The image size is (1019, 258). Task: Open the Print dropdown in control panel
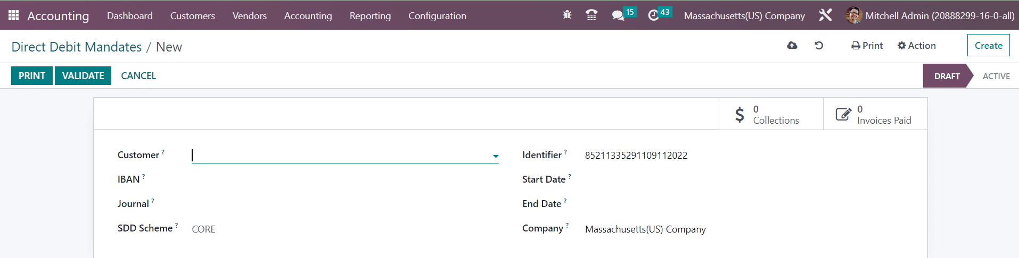pos(867,46)
